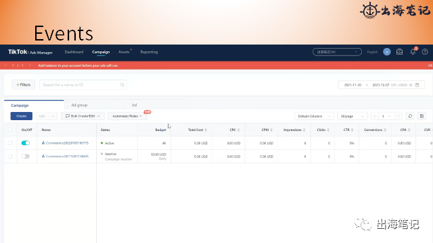The height and width of the screenshot is (243, 433).
Task: Open the Reporting menu
Action: (149, 52)
